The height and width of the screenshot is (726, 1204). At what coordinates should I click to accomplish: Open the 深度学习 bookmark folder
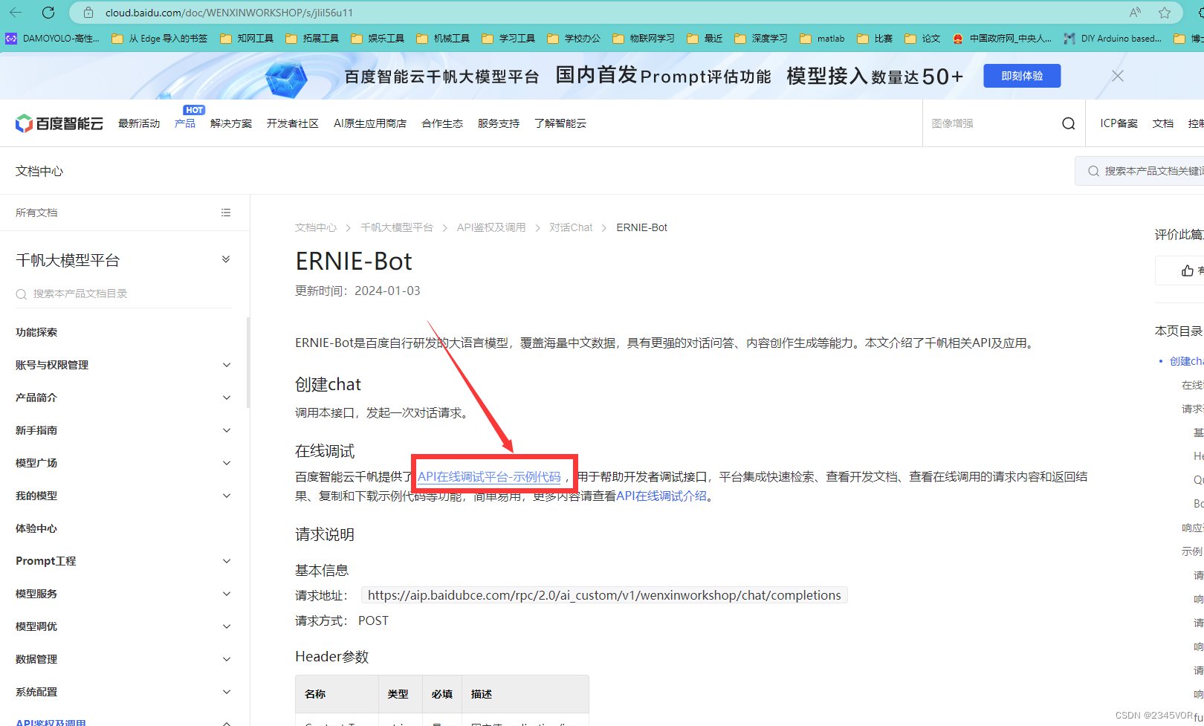761,39
